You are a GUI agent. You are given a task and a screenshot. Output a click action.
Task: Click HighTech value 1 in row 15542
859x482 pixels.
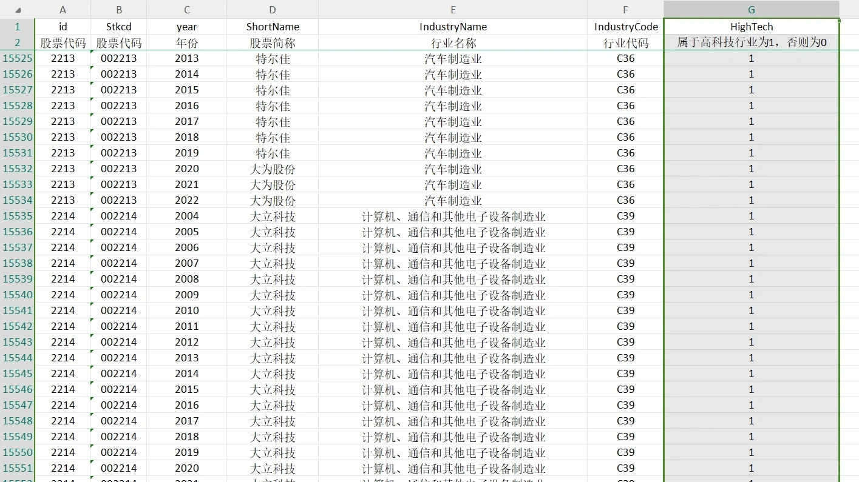(752, 326)
